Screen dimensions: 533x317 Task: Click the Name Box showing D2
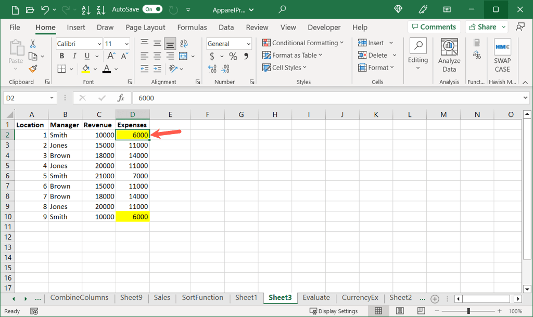pyautogui.click(x=26, y=98)
